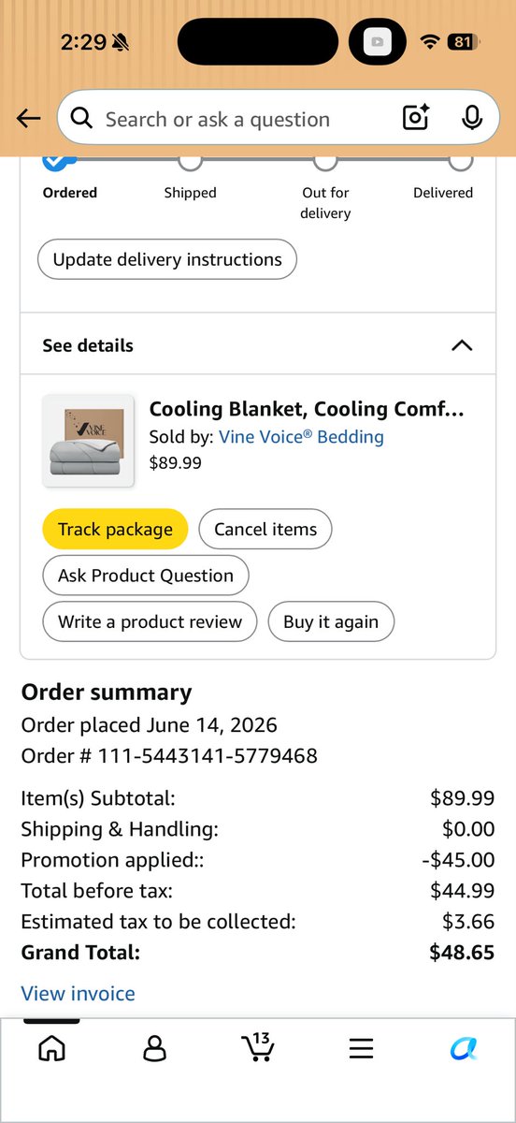Open the hamburger menu icon
This screenshot has width=516, height=1123.
pyautogui.click(x=361, y=1048)
